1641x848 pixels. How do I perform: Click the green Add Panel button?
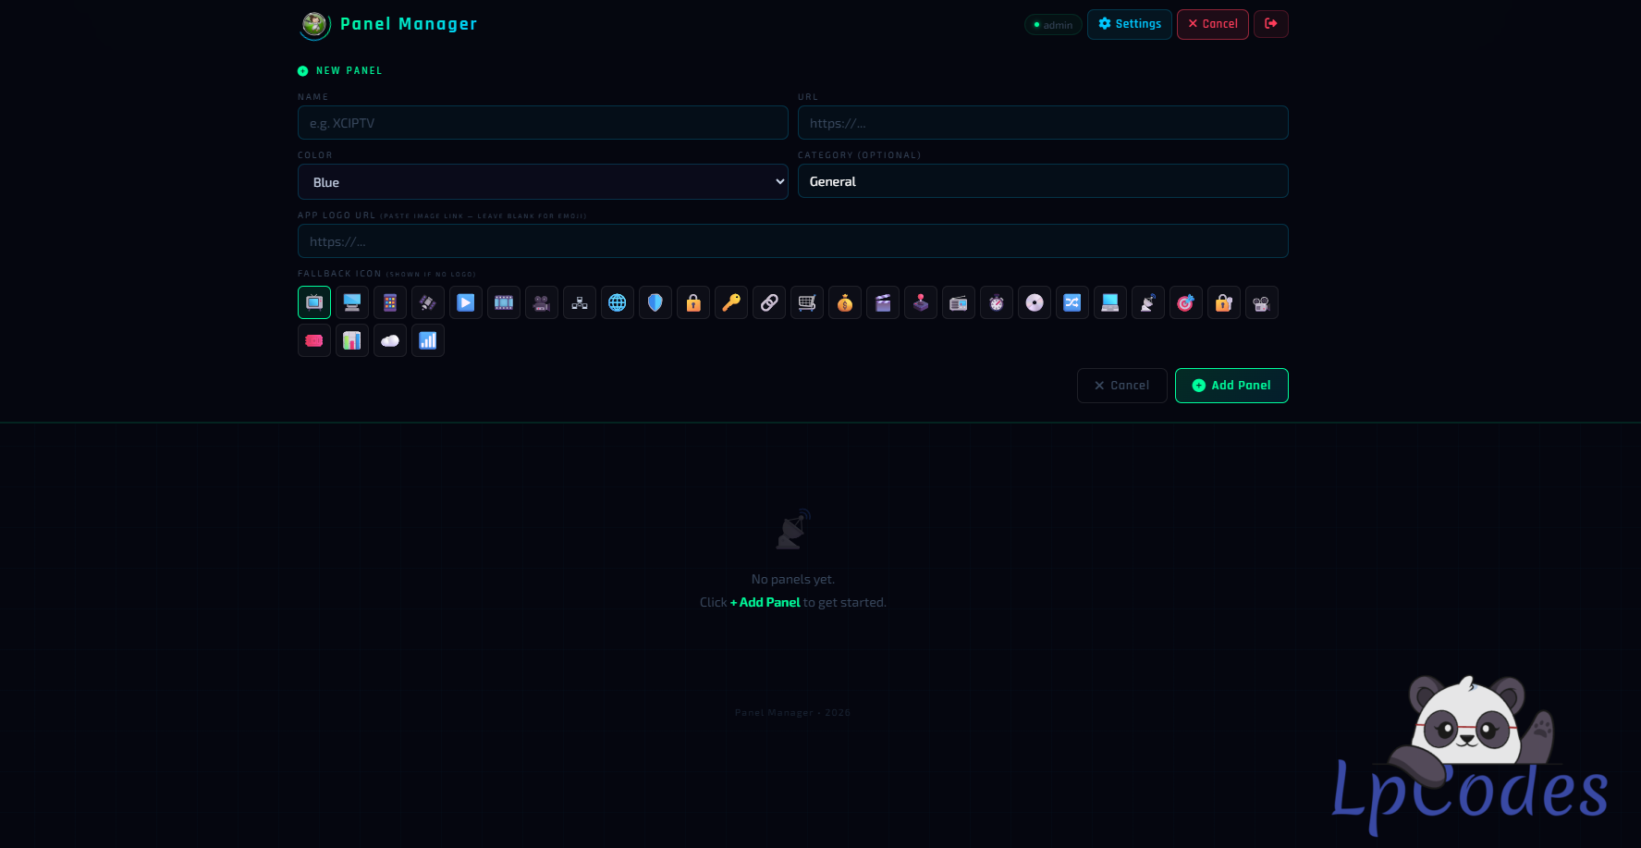[x=1231, y=386]
